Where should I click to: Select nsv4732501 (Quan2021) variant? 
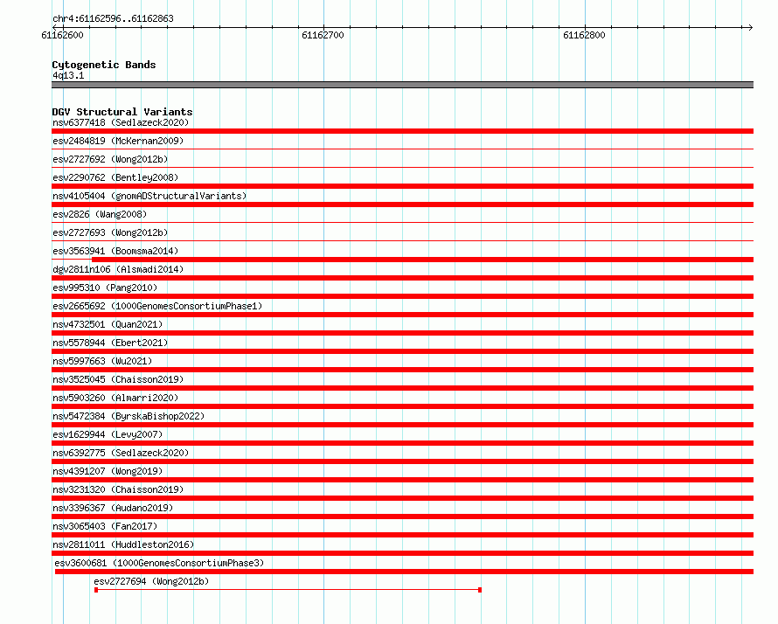click(108, 324)
